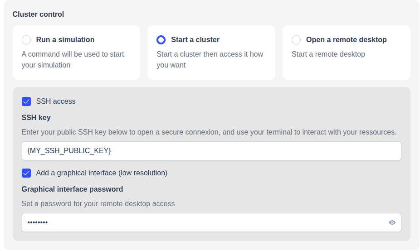420x251 pixels.
Task: Click the graphical interface password field
Action: coord(211,222)
